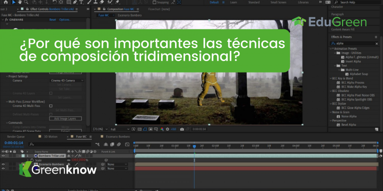Viewport: 383px width, 191px height.
Task: Collapse the Project Settings group
Action: (7, 76)
